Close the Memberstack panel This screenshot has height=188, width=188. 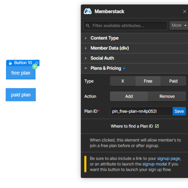[185, 12]
